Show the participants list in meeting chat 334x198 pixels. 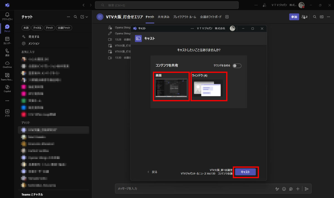[x=304, y=17]
